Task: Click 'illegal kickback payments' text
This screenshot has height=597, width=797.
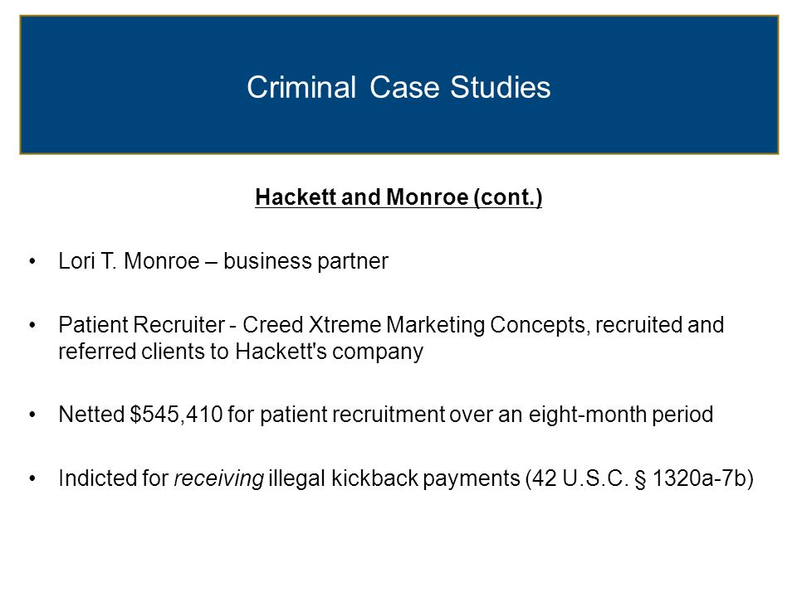Action: tap(394, 478)
